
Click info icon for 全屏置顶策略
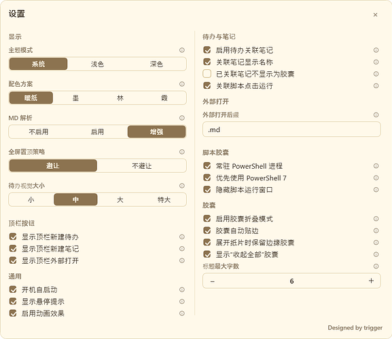[x=182, y=152]
